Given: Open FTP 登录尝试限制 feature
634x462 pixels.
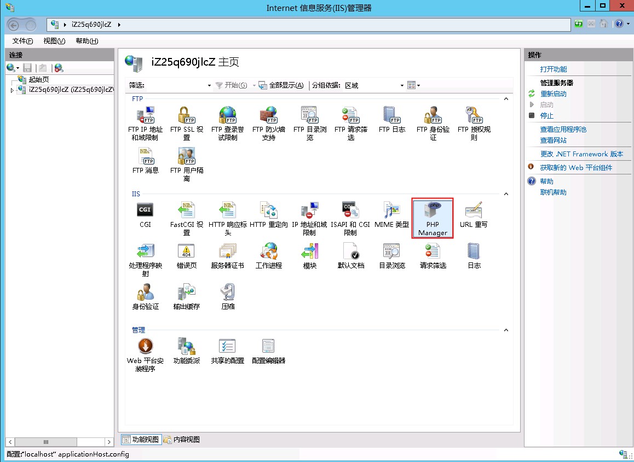Looking at the screenshot, I should 228,124.
